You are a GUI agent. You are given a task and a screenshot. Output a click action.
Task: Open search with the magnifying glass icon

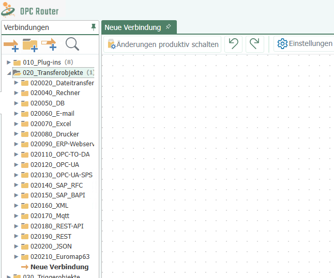click(72, 44)
